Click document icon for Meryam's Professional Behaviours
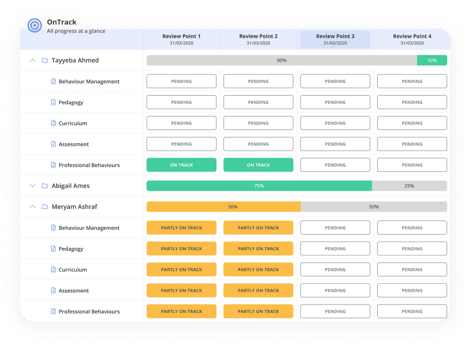The image size is (471, 345). pyautogui.click(x=53, y=312)
